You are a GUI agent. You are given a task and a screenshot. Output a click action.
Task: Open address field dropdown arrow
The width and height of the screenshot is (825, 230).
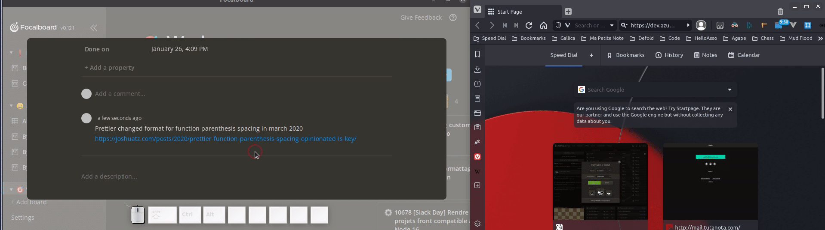(612, 25)
